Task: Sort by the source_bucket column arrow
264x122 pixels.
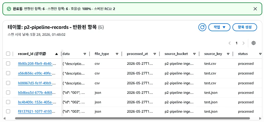Action: 194,54
